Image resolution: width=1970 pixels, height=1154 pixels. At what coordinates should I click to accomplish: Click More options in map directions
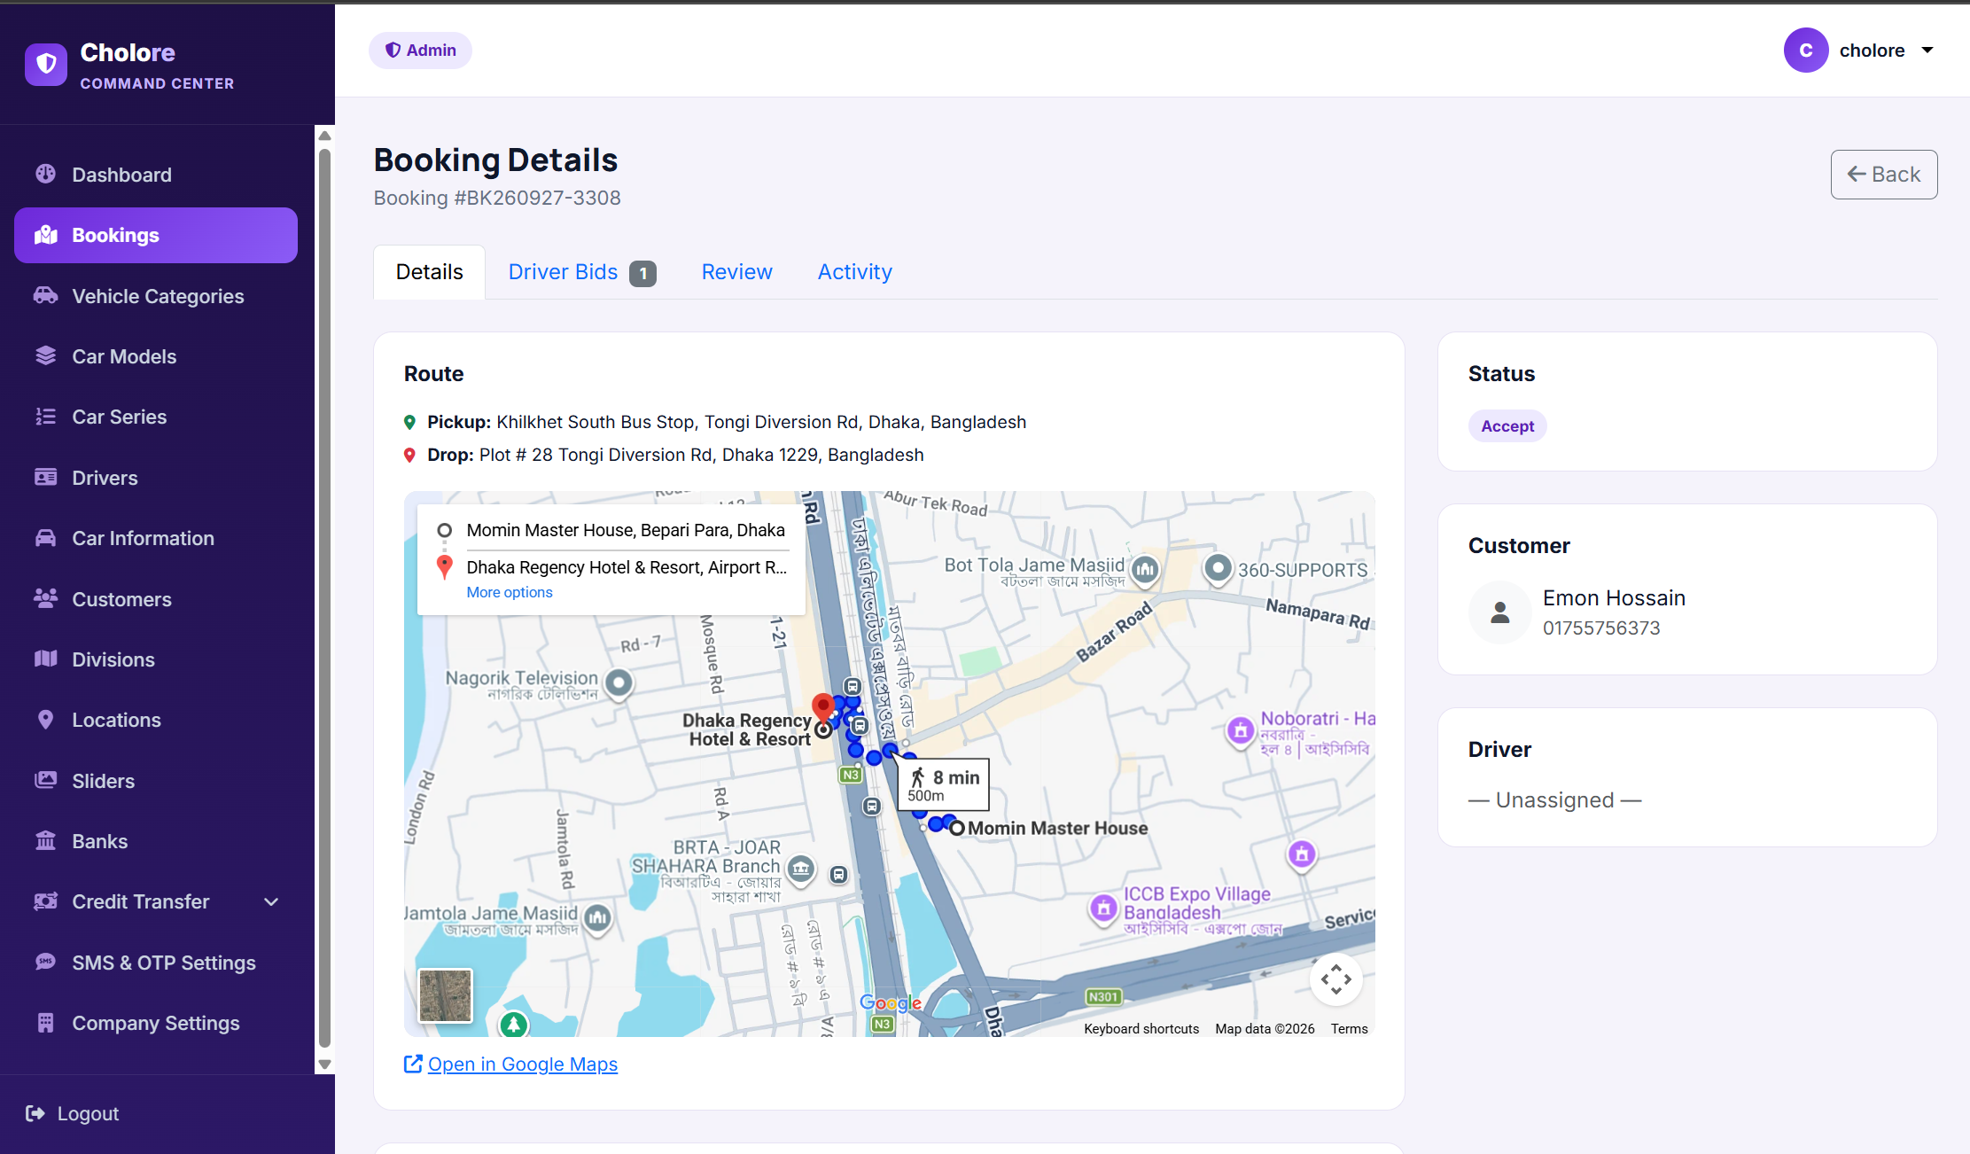tap(510, 592)
